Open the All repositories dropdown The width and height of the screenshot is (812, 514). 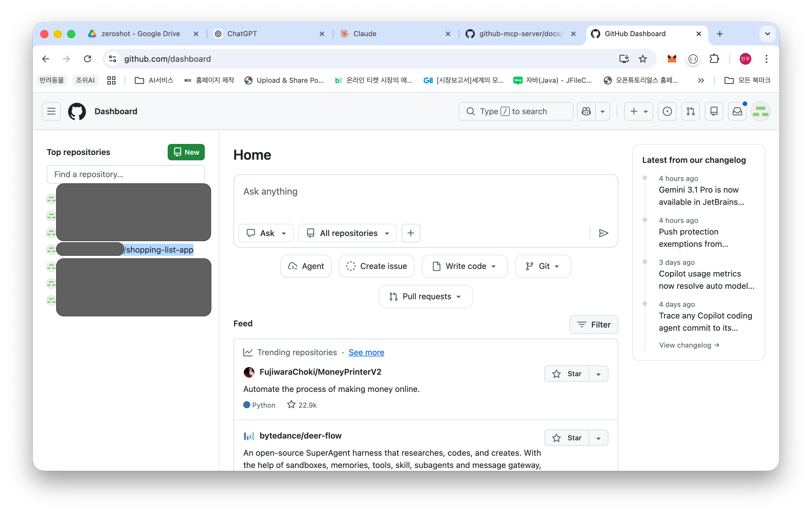pos(348,233)
